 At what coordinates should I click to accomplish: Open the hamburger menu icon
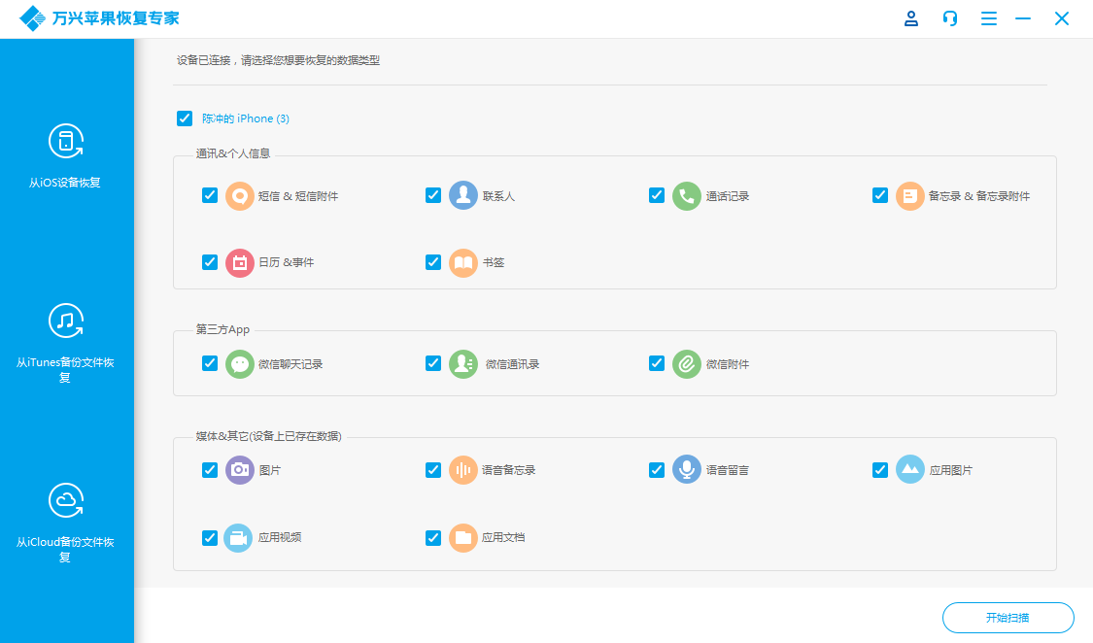point(988,18)
